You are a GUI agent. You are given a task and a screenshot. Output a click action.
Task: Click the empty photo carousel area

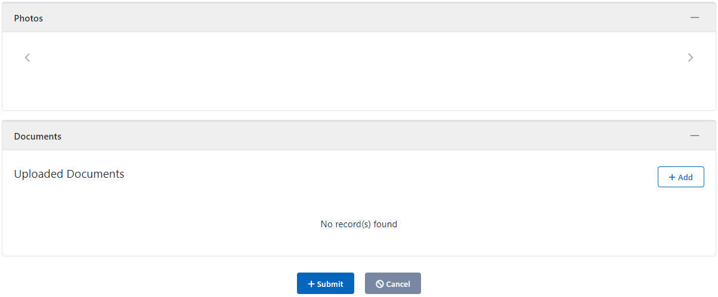[358, 70]
